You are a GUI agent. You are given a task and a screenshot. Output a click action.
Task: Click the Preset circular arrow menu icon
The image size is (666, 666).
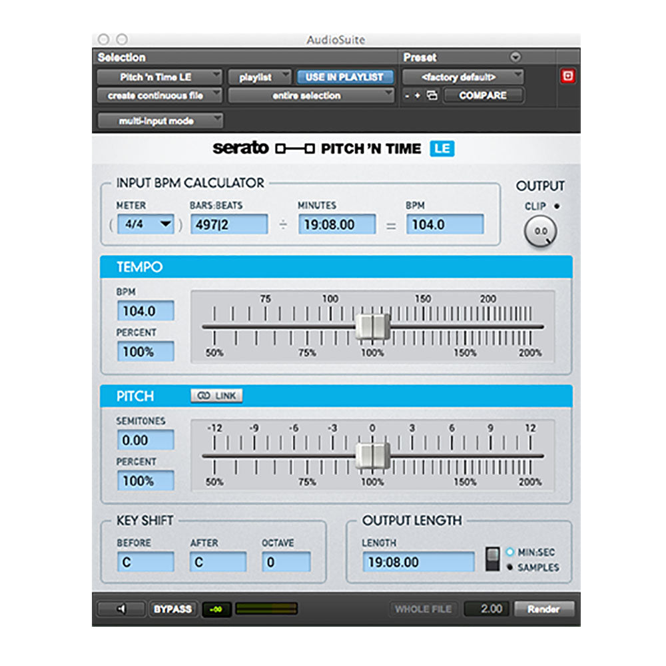pyautogui.click(x=515, y=58)
